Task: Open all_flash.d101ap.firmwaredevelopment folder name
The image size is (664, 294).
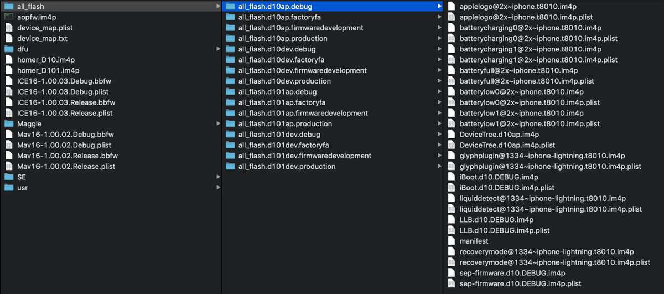Action: point(303,113)
